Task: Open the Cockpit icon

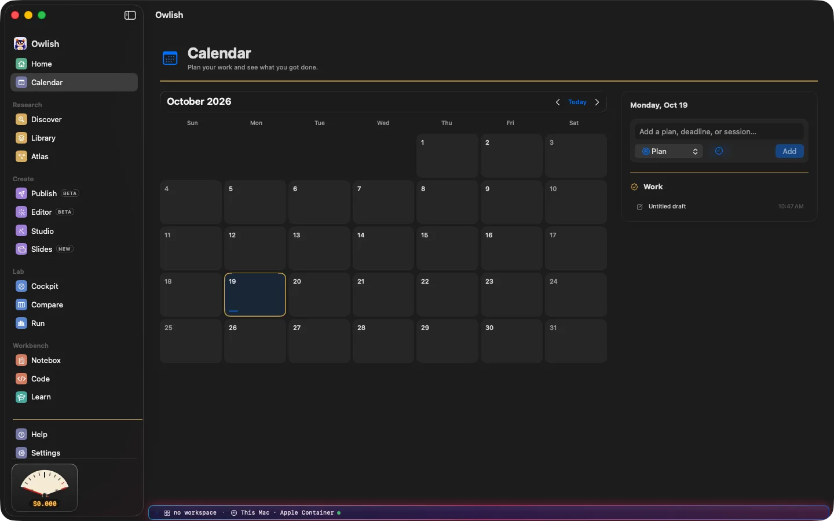Action: [x=21, y=286]
